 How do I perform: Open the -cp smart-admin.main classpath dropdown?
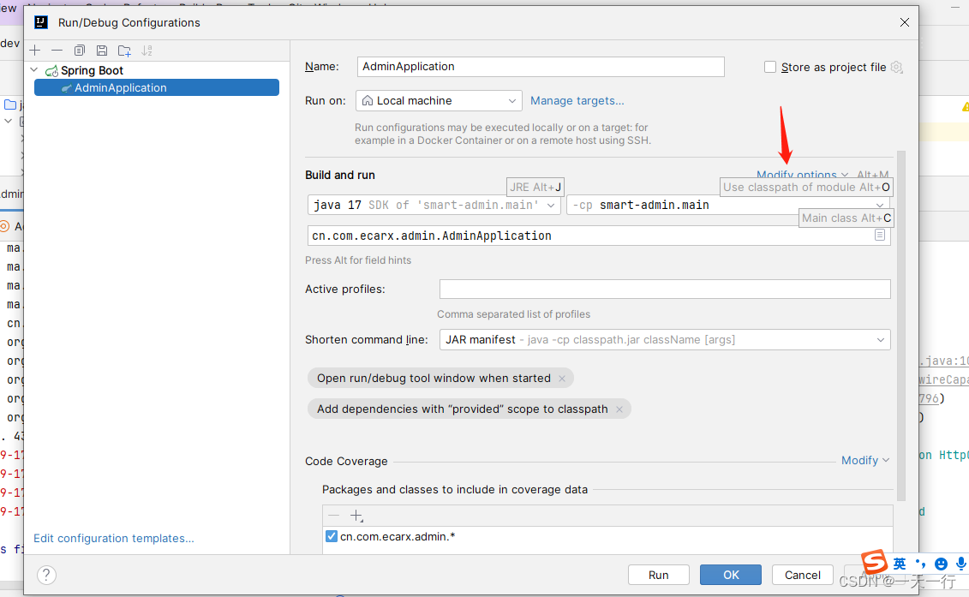tap(728, 206)
